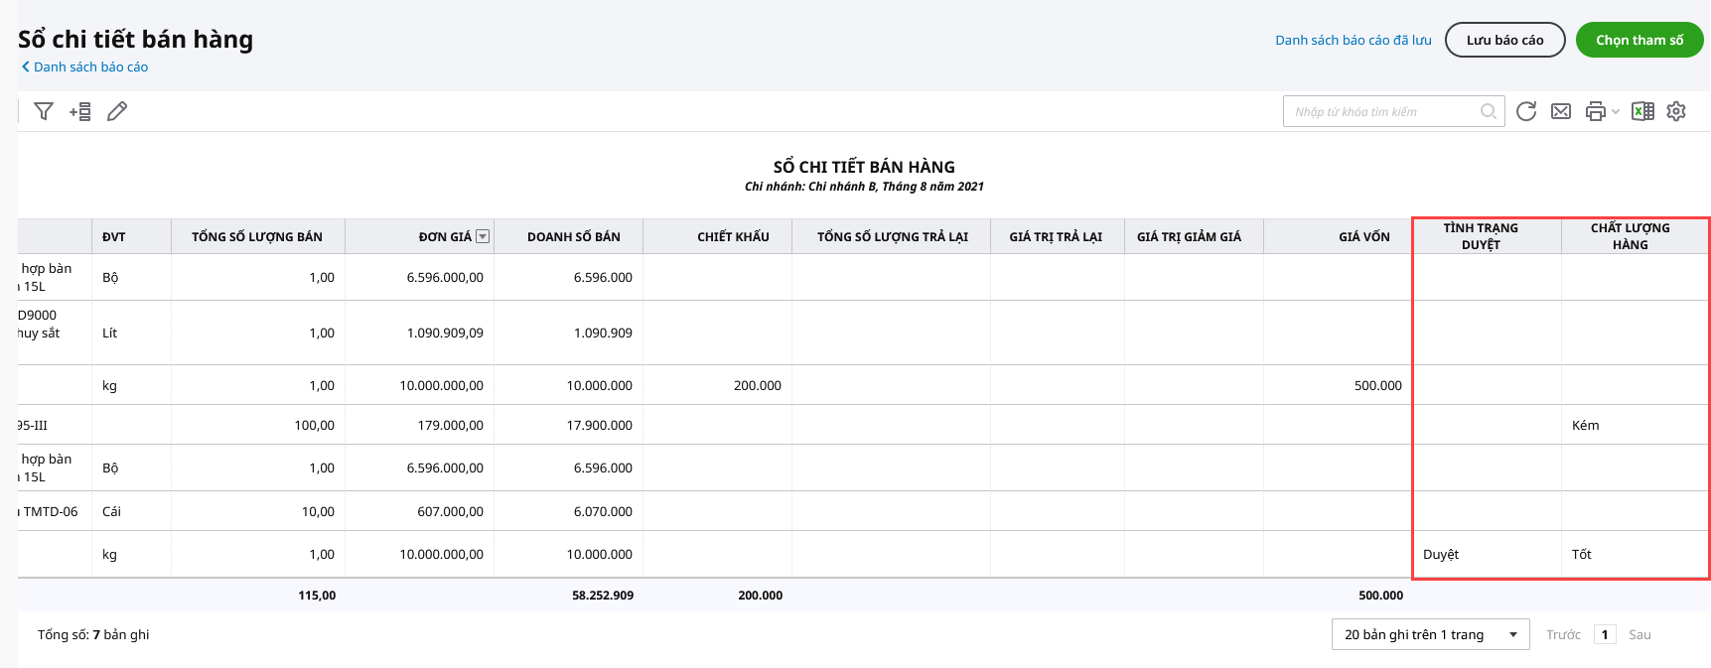Refresh the report data
The image size is (1711, 668).
pos(1526,111)
